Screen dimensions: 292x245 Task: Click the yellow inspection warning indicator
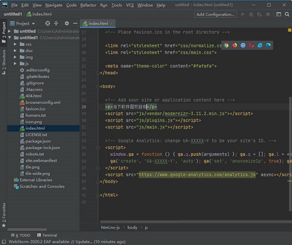tap(290, 30)
